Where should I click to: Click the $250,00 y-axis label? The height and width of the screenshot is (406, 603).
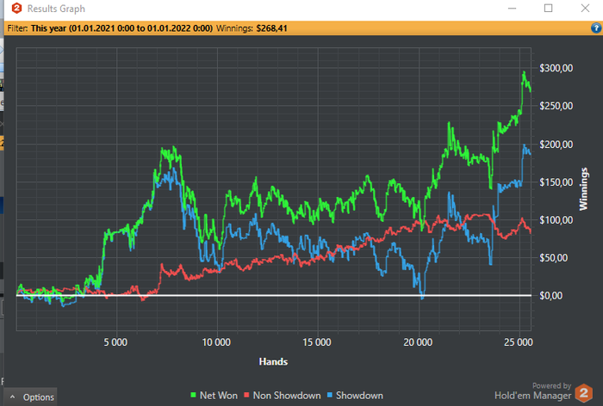pos(556,106)
